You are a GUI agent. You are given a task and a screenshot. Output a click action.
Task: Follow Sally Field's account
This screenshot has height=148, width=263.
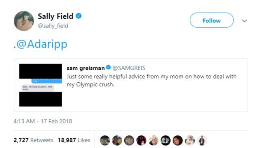tap(212, 20)
